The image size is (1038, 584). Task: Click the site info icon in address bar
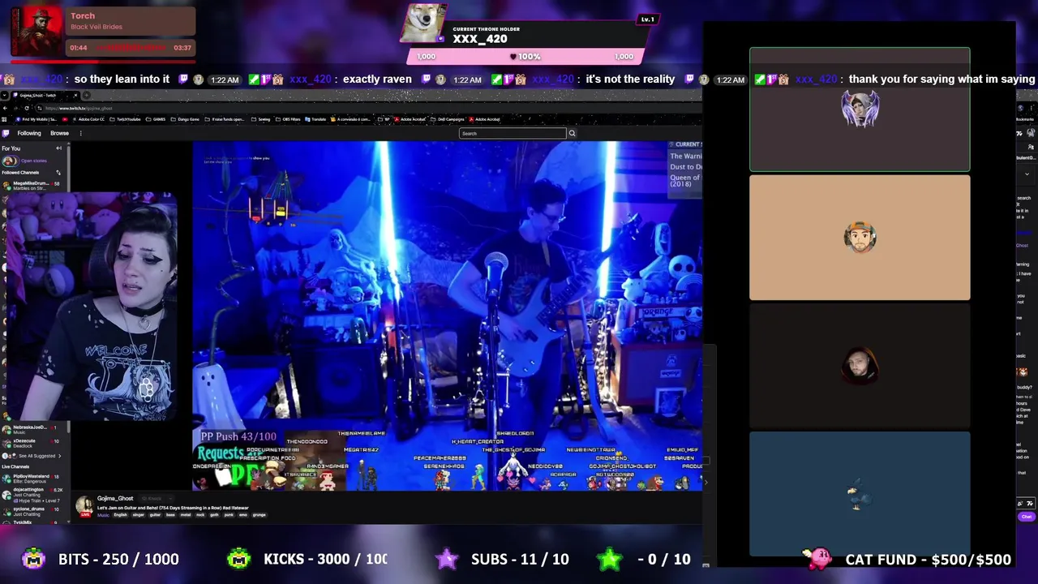[39, 108]
